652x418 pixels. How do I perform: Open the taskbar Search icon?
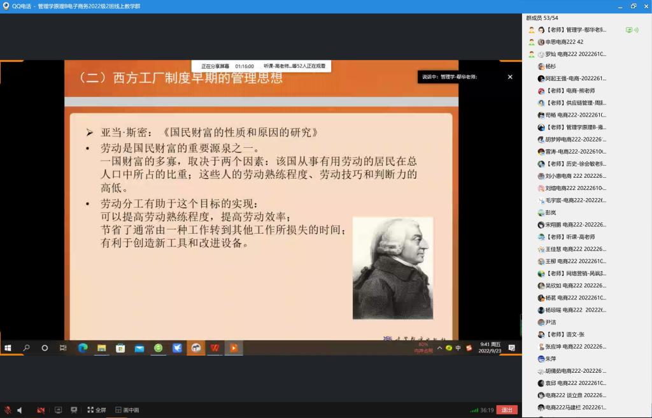click(x=25, y=348)
